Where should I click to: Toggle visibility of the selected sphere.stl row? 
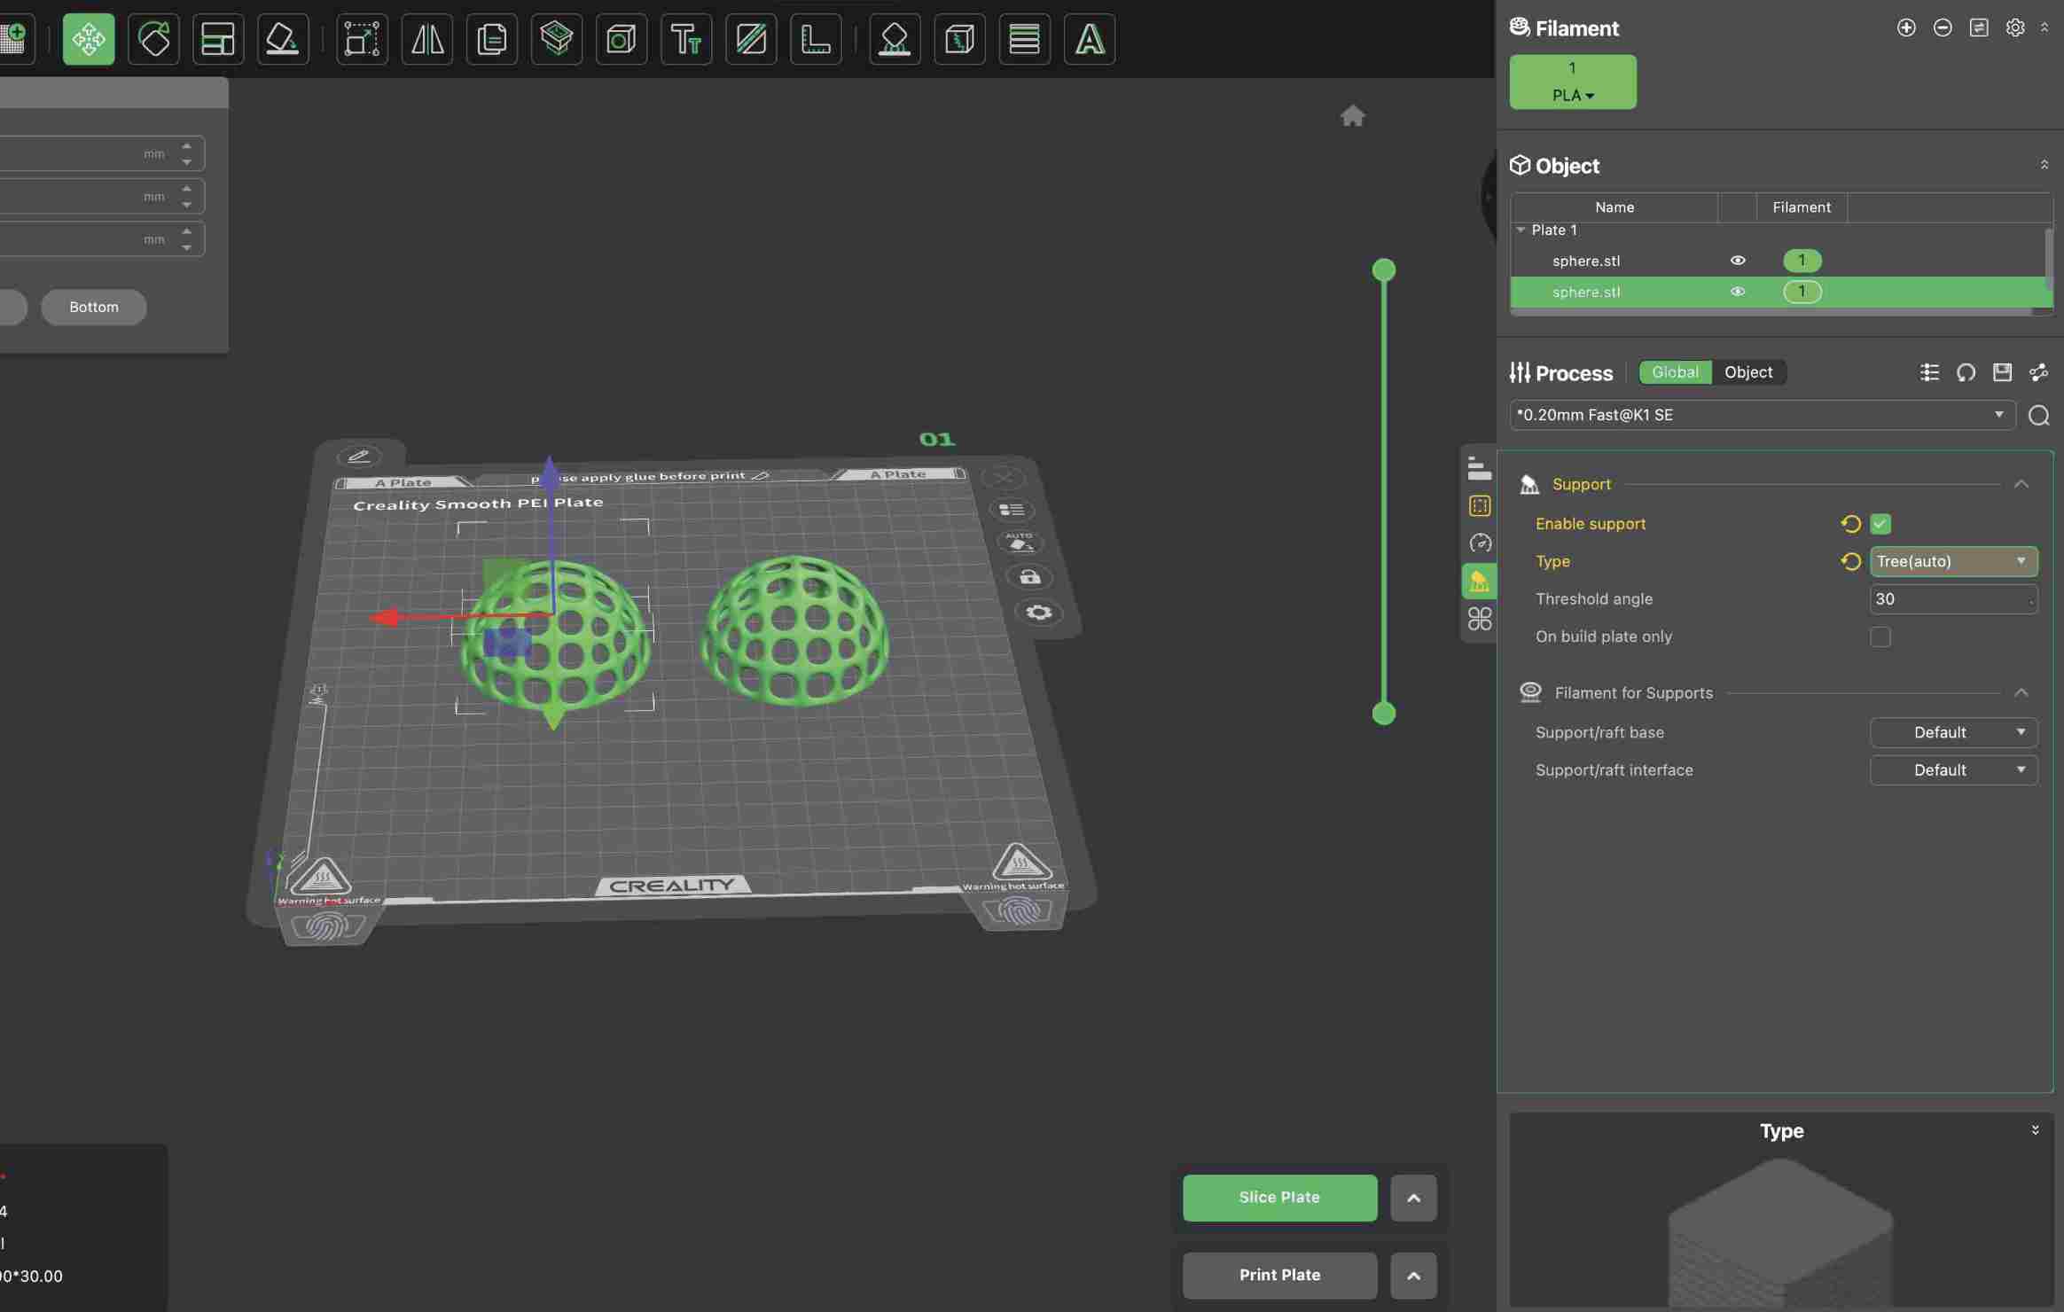click(1738, 292)
